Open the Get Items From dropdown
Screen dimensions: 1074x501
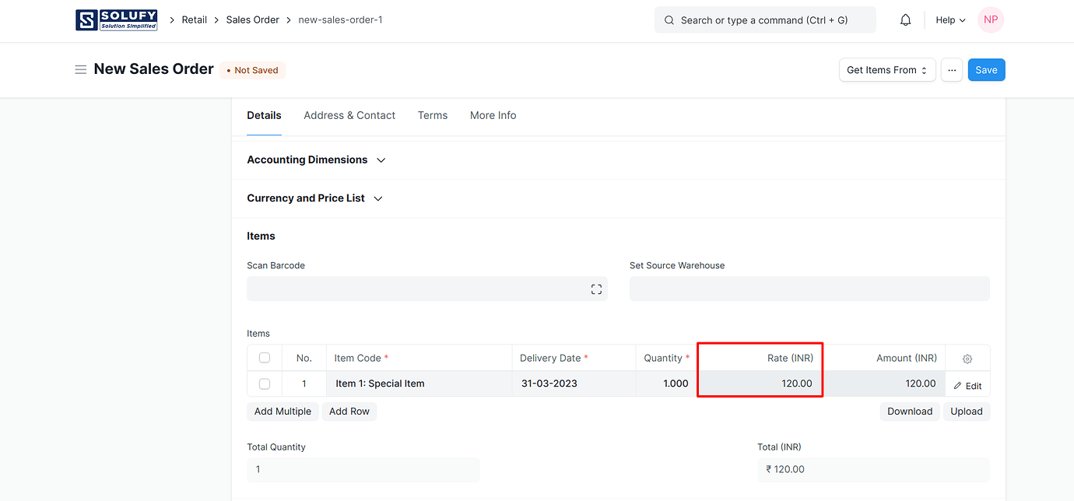pos(887,70)
